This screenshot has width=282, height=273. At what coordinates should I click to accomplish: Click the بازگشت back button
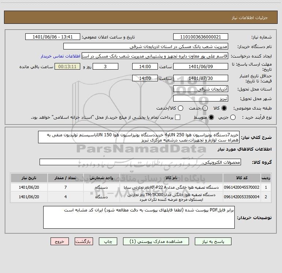tap(84, 241)
